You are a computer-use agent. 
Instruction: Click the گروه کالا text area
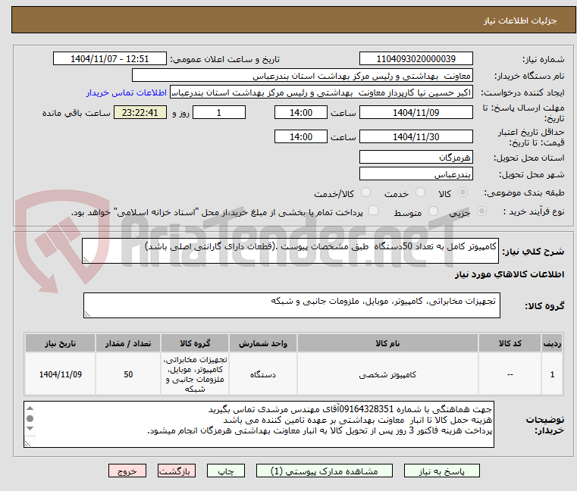coord(292,305)
